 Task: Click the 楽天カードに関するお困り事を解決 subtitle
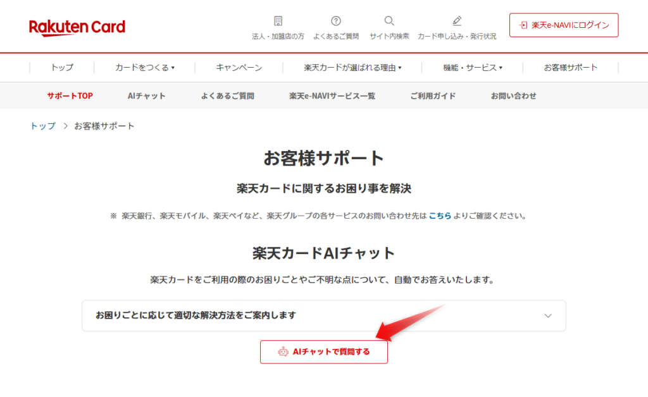click(324, 188)
